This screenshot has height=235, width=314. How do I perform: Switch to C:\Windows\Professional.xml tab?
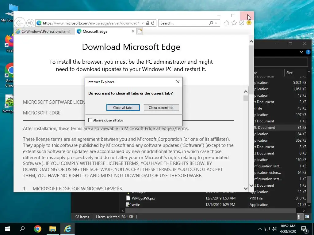tap(45, 32)
